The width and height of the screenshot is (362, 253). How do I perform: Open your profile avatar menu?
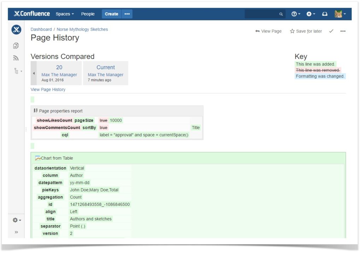tap(338, 14)
